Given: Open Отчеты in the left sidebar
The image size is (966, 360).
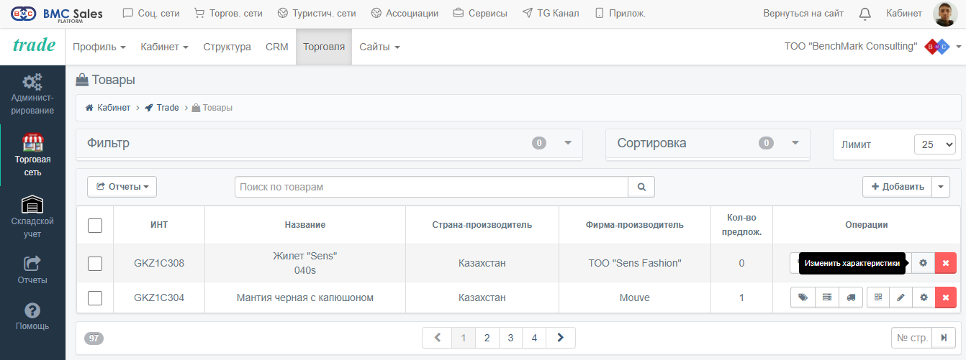Looking at the screenshot, I should pos(32,269).
